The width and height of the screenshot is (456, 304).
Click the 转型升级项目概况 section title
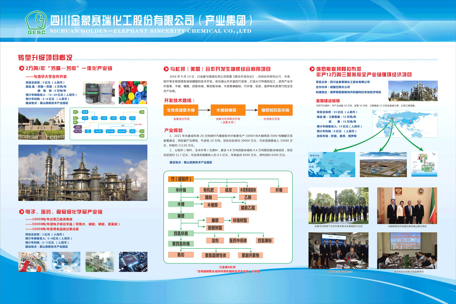click(x=45, y=58)
